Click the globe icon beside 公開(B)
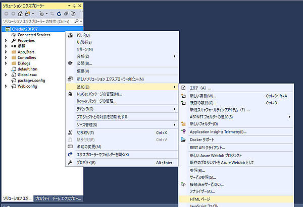The width and height of the screenshot is (303, 207). (70, 63)
